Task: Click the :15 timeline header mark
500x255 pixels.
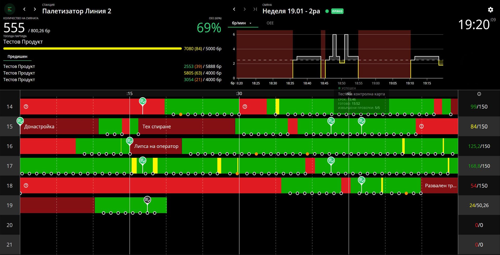Action: pyautogui.click(x=129, y=94)
